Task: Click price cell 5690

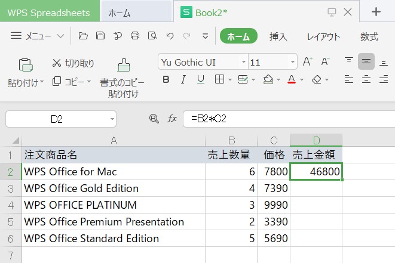Action: tap(274, 239)
